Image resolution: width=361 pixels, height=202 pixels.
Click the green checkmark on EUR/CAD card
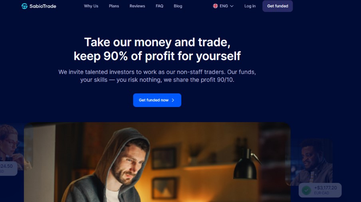pyautogui.click(x=306, y=190)
